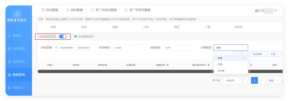
Task: Open 非广告组件数据 tab
Action: [x=137, y=10]
